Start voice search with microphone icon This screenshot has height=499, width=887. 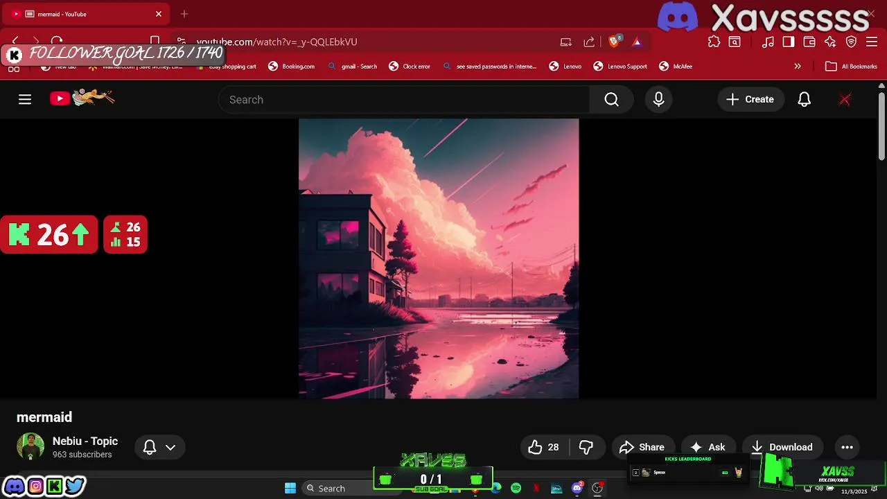click(658, 100)
